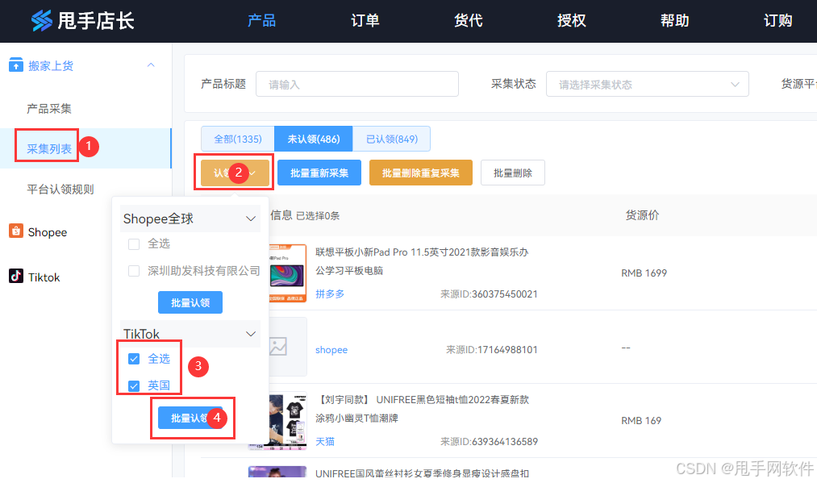Check Shopee全球 全选 checkbox
This screenshot has height=483, width=817.
click(134, 244)
